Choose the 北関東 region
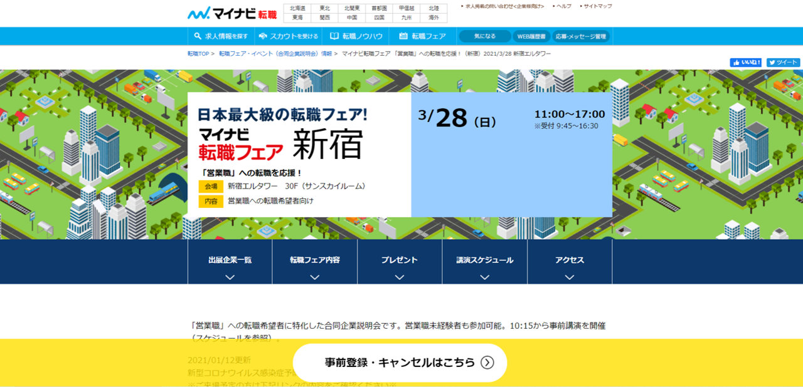Screen dimensions: 803x387 tap(352, 9)
